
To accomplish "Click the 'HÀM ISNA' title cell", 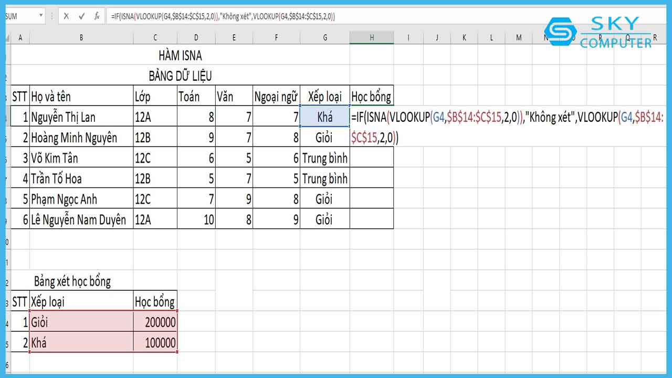I will (180, 55).
